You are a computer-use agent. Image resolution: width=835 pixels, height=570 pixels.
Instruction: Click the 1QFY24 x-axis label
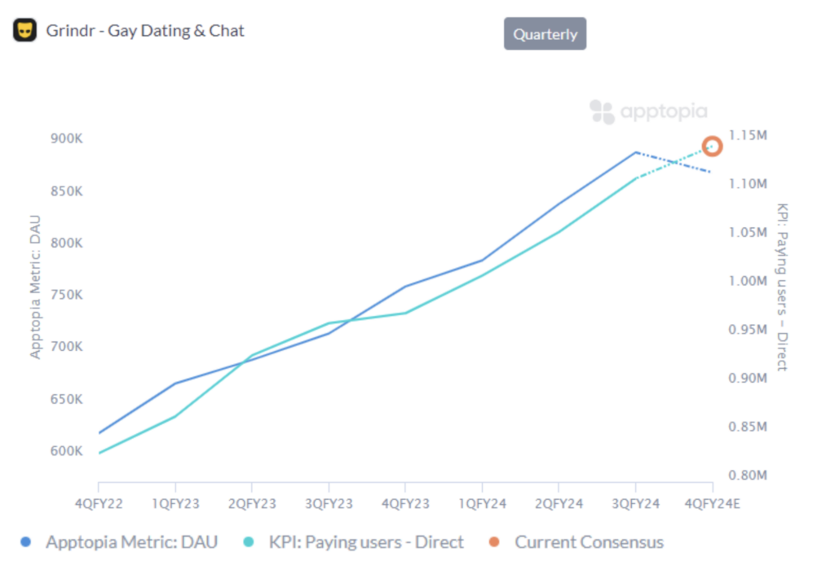click(482, 504)
